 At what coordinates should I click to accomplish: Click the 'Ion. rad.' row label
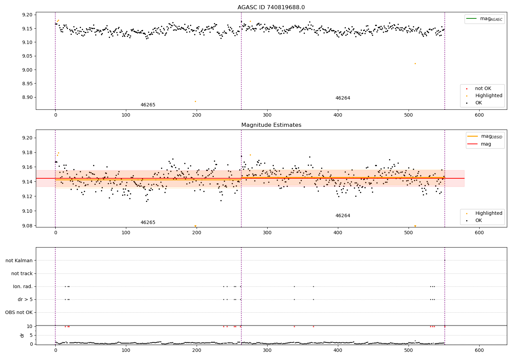point(23,287)
